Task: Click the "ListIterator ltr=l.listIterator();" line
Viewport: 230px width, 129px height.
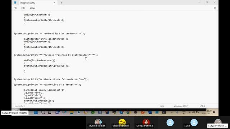Action: (x=46, y=39)
